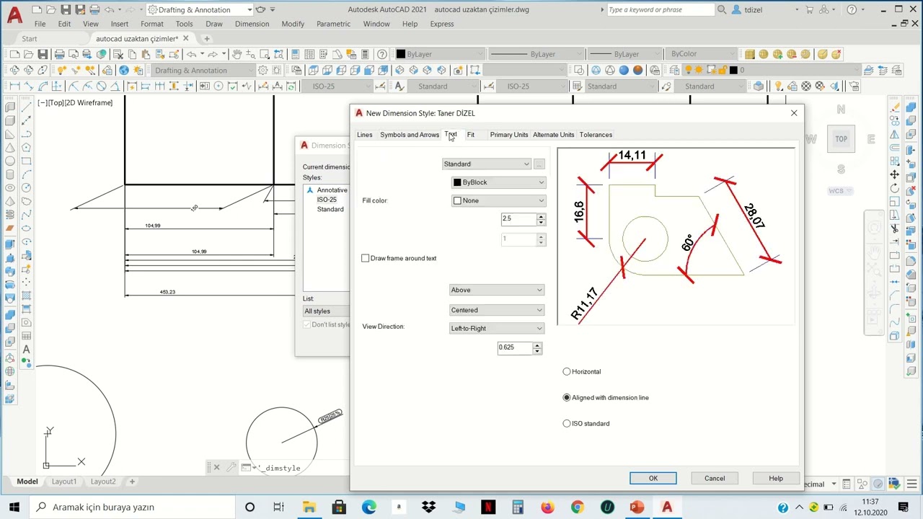Open the View Direction Left-to-Right dropdown

tap(497, 328)
